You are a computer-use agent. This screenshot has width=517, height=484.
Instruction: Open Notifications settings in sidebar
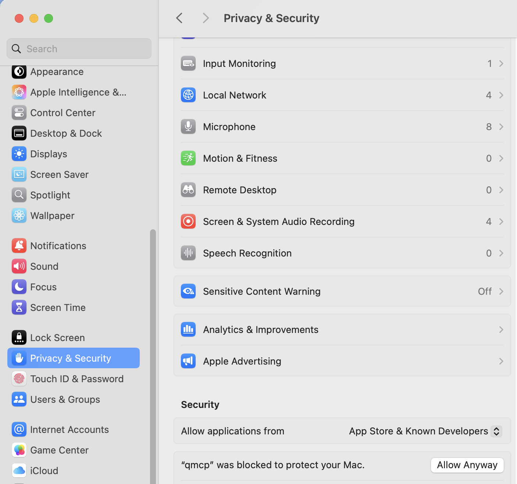click(x=58, y=246)
